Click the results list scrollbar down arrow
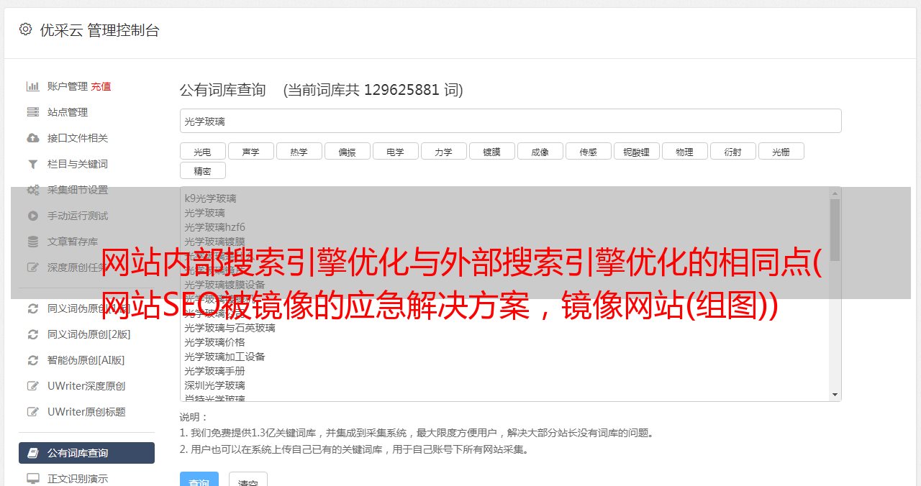921x486 pixels. pos(835,395)
